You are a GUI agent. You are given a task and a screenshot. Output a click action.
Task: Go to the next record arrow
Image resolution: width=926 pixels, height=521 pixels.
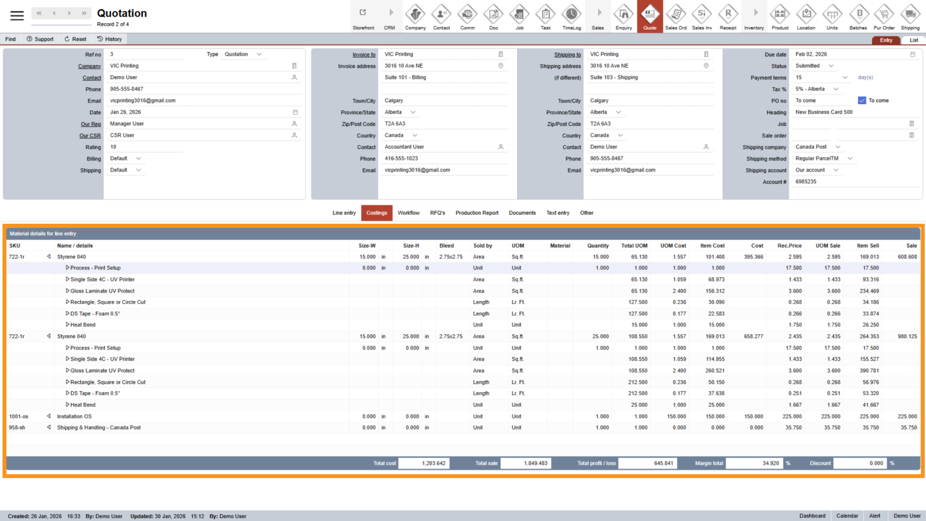pos(69,13)
